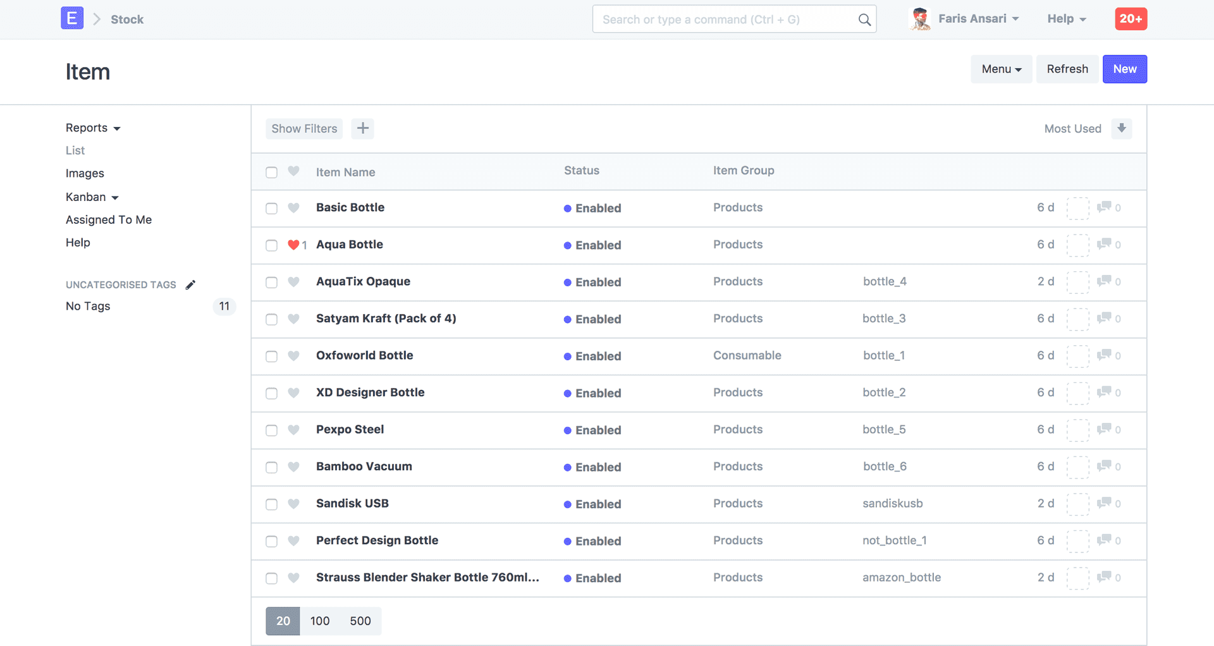1214x646 pixels.
Task: Like Bamboo Vacuum heart icon
Action: pyautogui.click(x=293, y=466)
